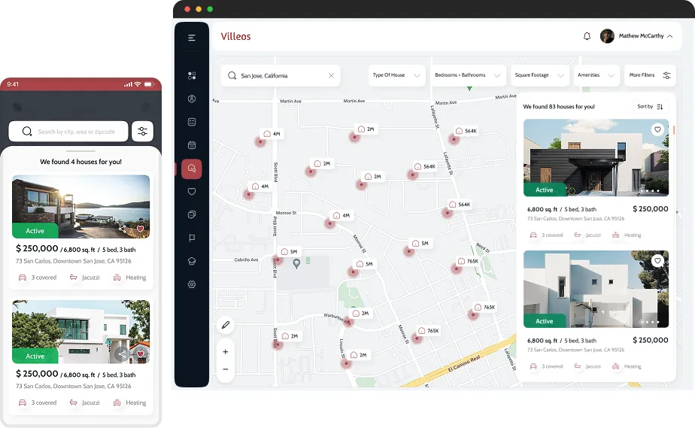Clear the San Jose, California search
Viewport: 695px width, 428px height.
click(331, 76)
